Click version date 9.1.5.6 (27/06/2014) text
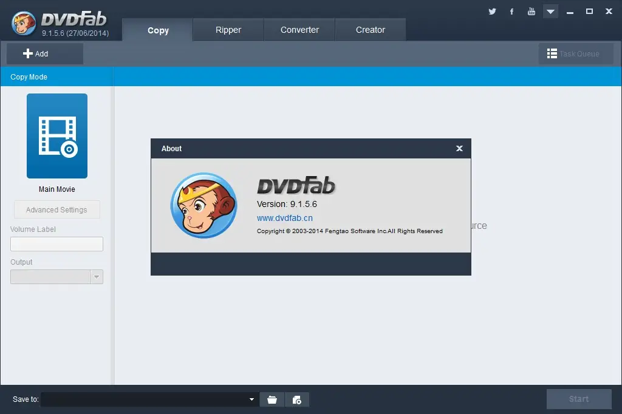This screenshot has height=414, width=622. point(75,33)
